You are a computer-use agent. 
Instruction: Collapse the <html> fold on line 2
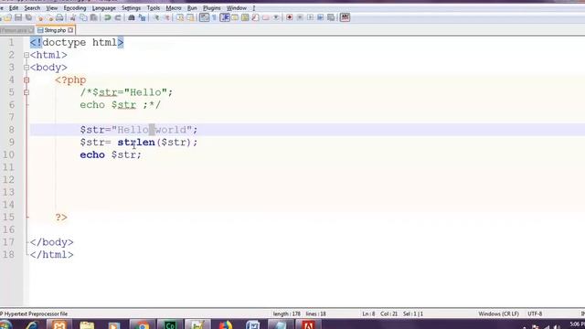pyautogui.click(x=27, y=55)
